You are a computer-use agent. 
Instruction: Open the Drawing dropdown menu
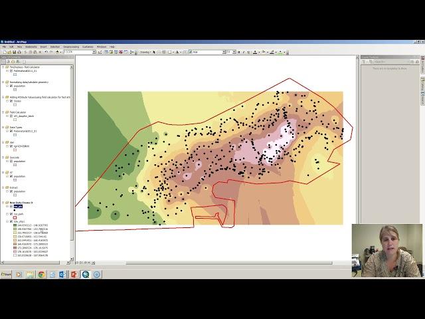(x=145, y=52)
